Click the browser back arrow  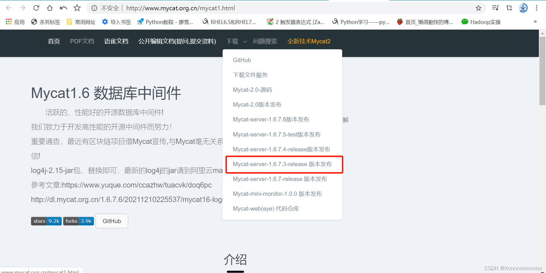(x=9, y=8)
